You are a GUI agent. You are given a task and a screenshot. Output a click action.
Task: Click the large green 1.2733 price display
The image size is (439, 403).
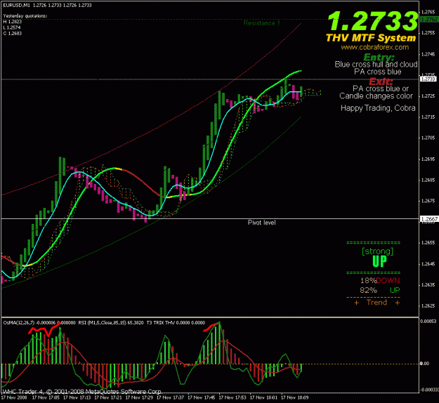[373, 21]
